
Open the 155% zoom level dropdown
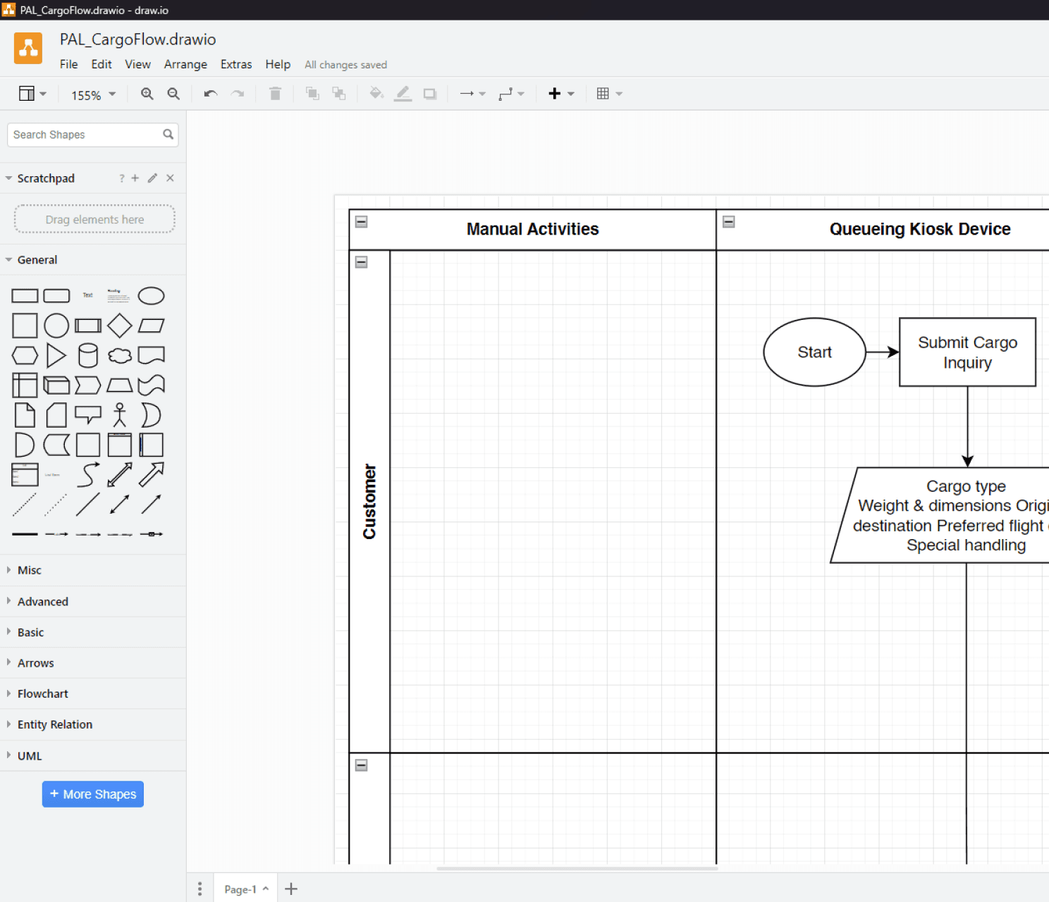click(93, 94)
